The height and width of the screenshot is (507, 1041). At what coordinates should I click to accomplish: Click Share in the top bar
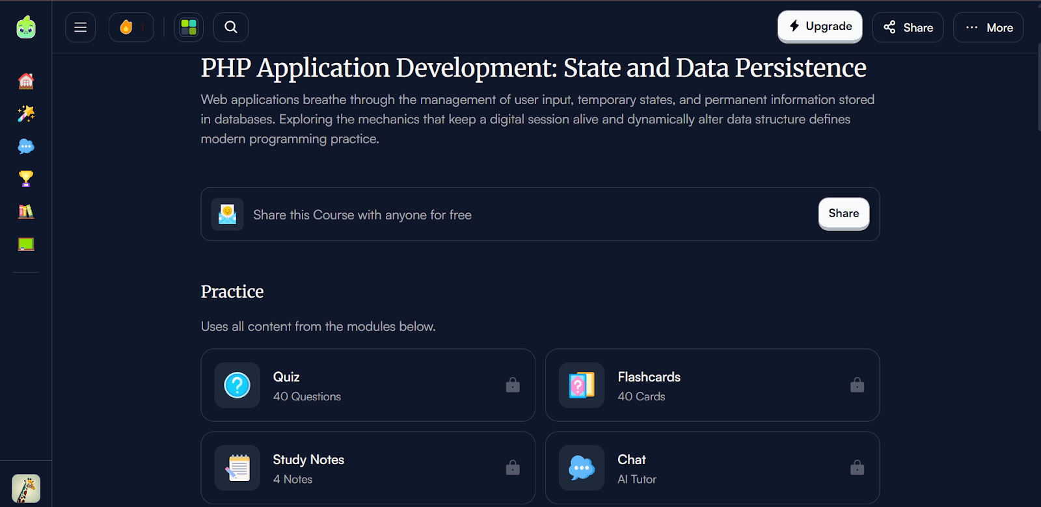pyautogui.click(x=908, y=27)
